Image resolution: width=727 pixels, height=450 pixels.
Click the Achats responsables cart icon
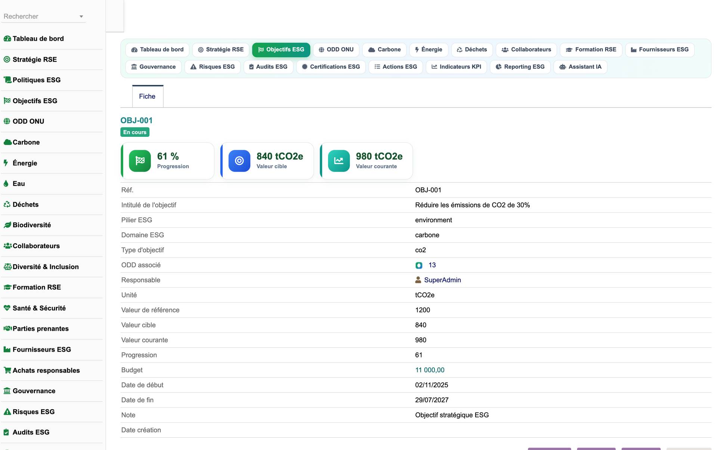7,370
